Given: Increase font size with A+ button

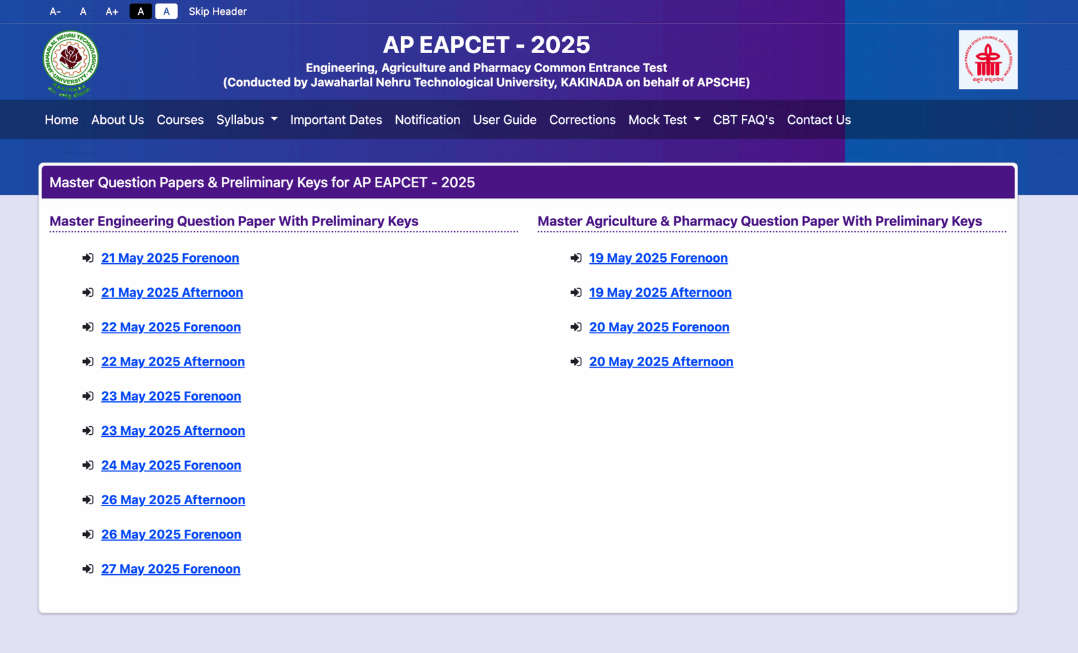Looking at the screenshot, I should click(112, 11).
